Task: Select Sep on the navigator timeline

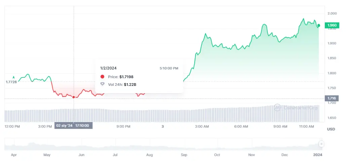Action: click(x=184, y=155)
